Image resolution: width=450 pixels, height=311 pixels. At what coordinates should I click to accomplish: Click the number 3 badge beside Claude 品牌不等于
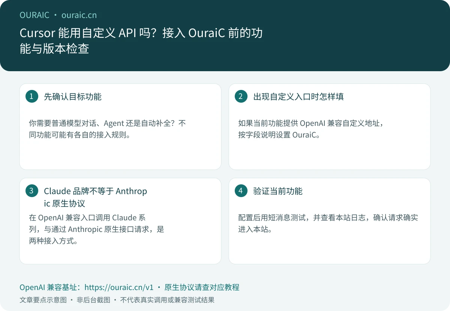tap(31, 191)
